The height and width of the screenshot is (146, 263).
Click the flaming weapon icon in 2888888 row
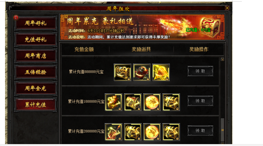[x=114, y=132]
